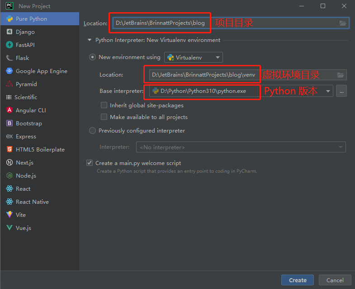Click the 'Python Interpreter: New Virtualenv environment' heading
The image size is (355, 289).
158,40
